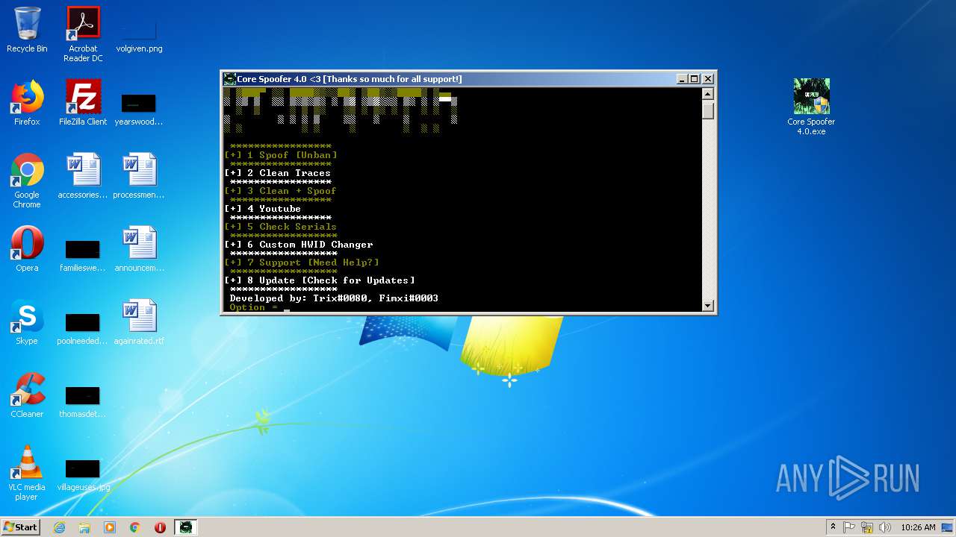Switch to Core Spoofer taskbar button
This screenshot has width=956, height=537.
tap(185, 527)
